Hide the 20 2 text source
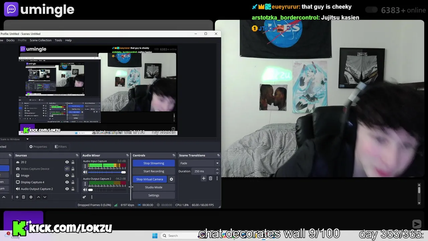The image size is (428, 241). 67,162
